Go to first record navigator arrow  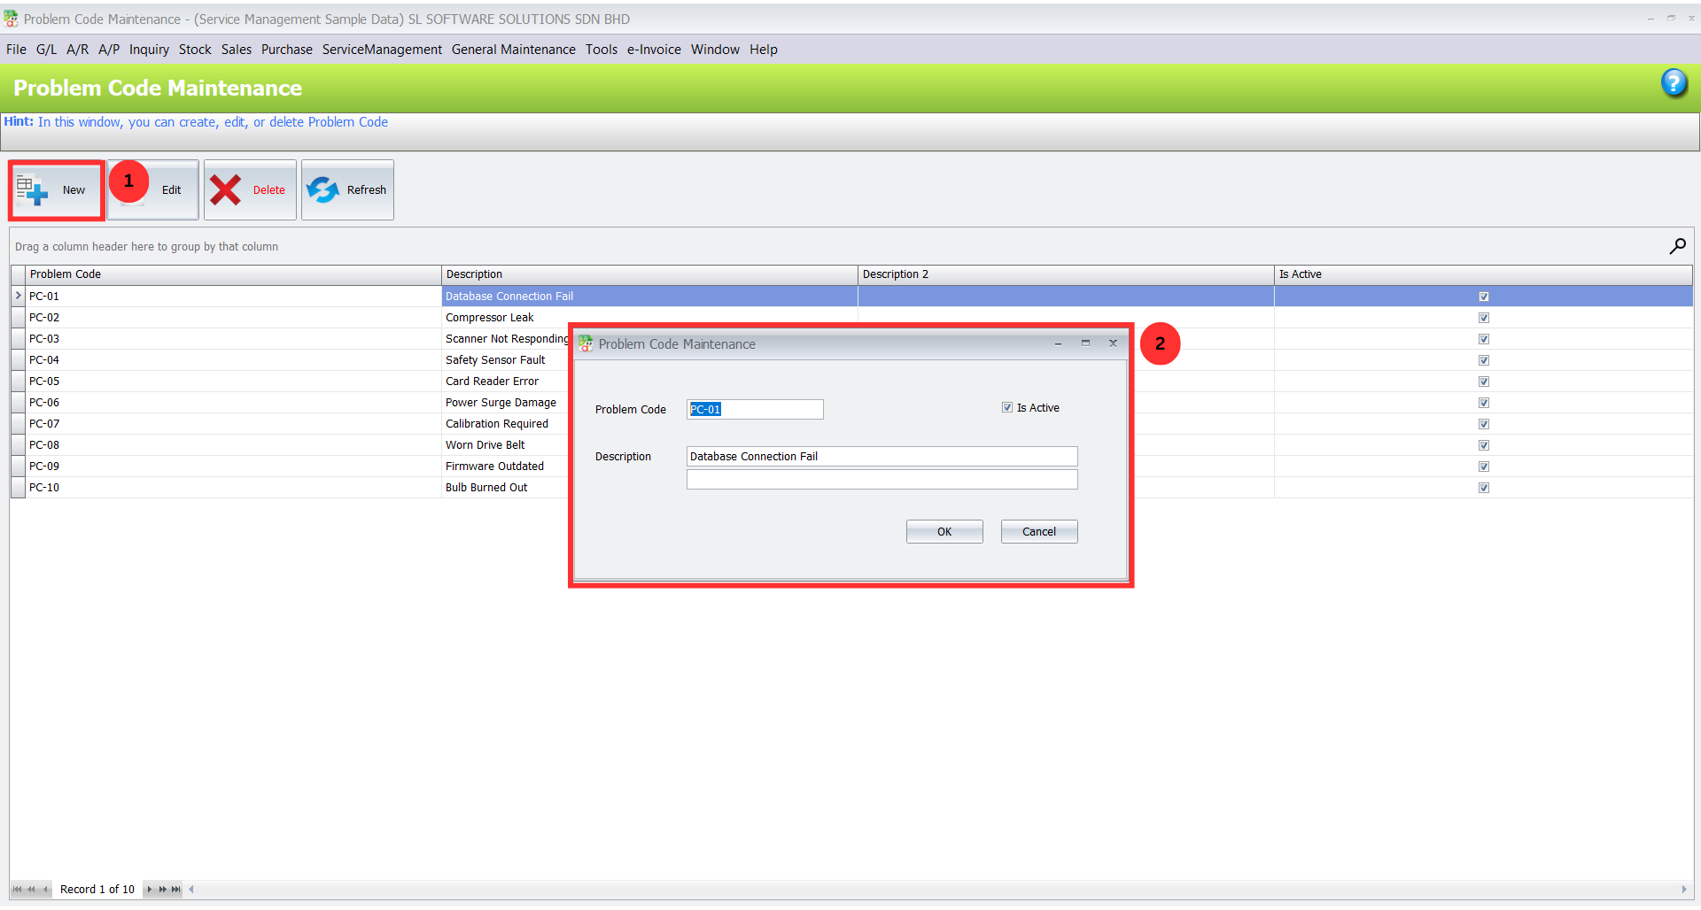coord(17,890)
